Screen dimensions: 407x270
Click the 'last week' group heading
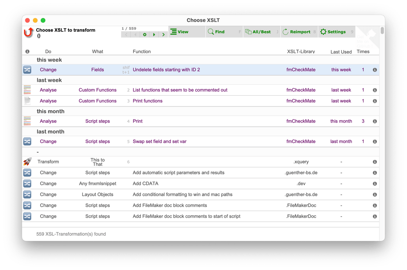[49, 80]
